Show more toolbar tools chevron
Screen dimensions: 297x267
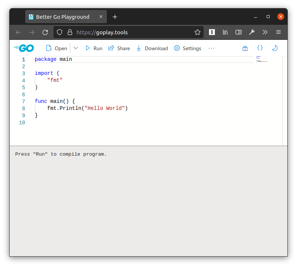click(265, 32)
